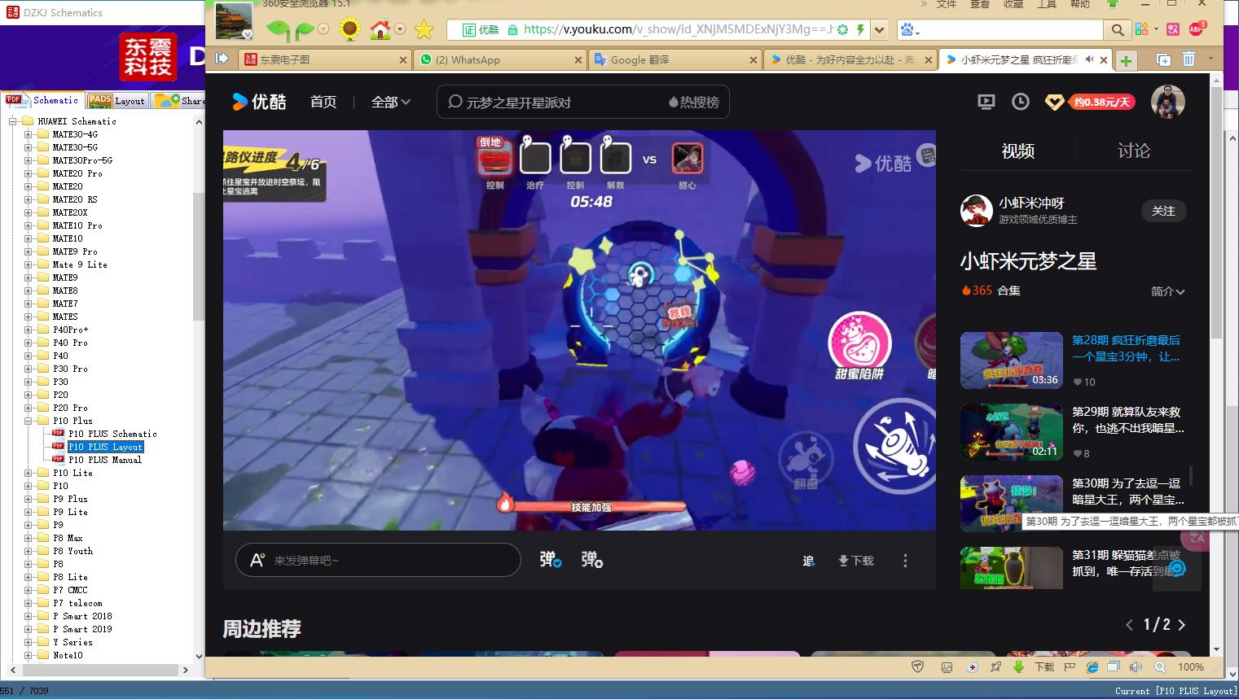
Task: Click the danmaku text style A icon
Action: [x=257, y=560]
